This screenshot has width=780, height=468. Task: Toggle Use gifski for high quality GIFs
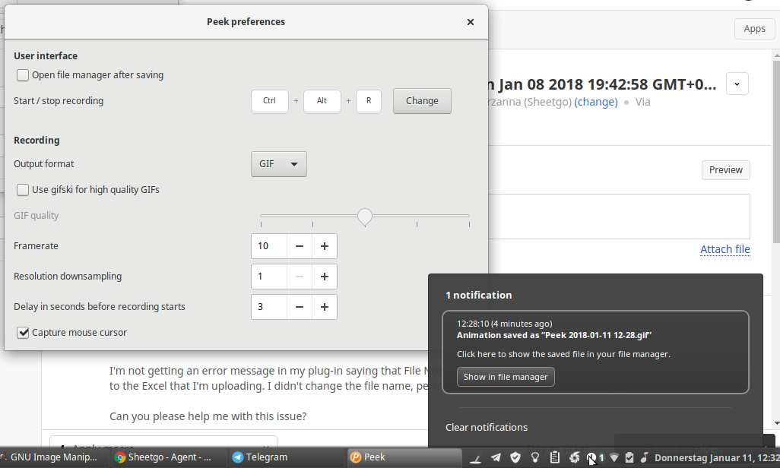[x=23, y=190]
